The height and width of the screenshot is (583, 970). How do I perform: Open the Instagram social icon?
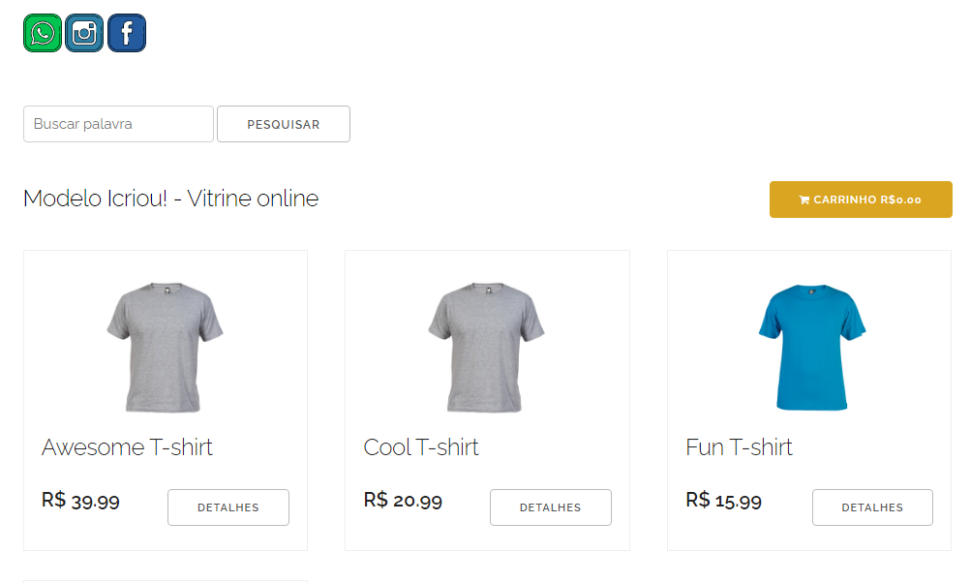tap(84, 33)
